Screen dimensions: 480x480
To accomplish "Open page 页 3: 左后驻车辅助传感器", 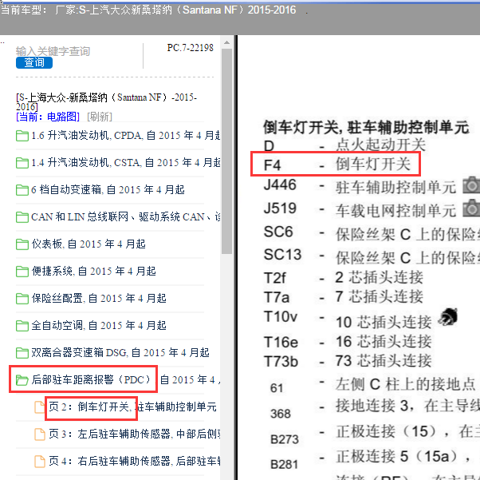I will (x=135, y=434).
